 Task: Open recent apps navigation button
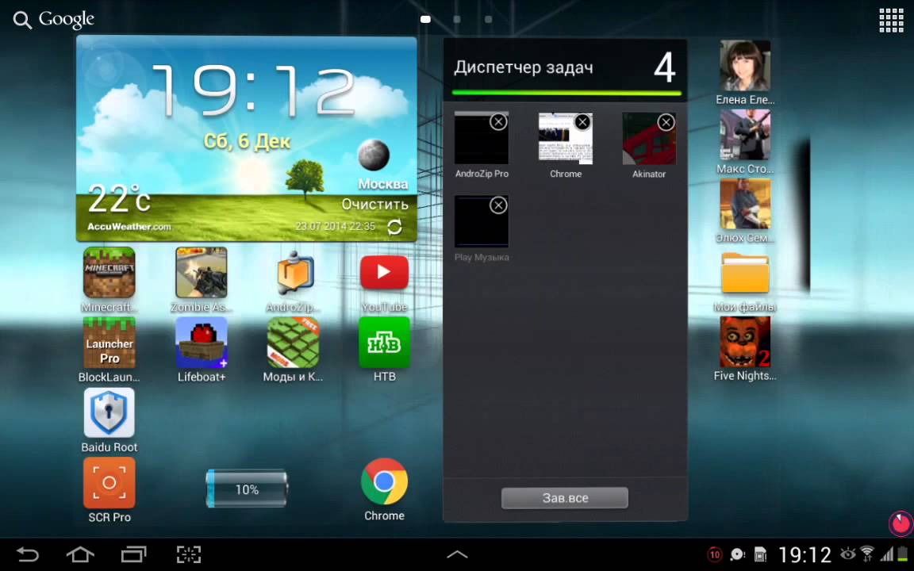point(133,554)
